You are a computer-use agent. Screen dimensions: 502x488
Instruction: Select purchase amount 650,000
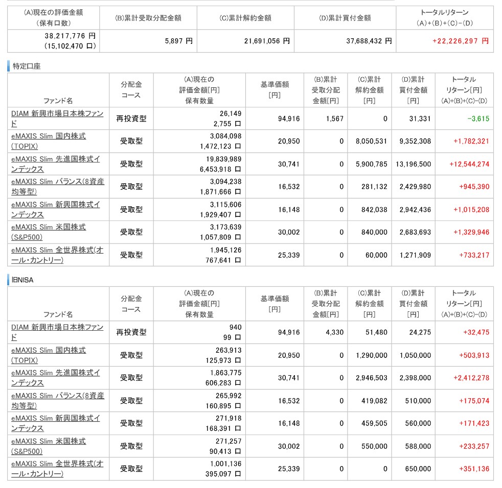pos(418,469)
